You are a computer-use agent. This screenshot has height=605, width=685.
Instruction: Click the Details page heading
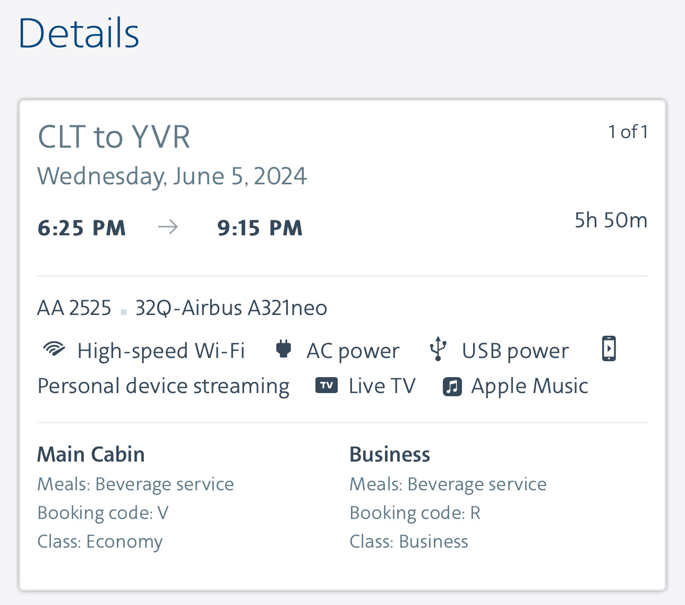point(79,33)
